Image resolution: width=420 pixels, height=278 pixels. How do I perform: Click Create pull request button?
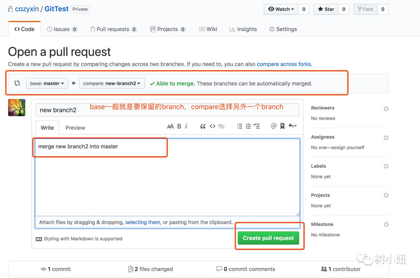pos(268,238)
